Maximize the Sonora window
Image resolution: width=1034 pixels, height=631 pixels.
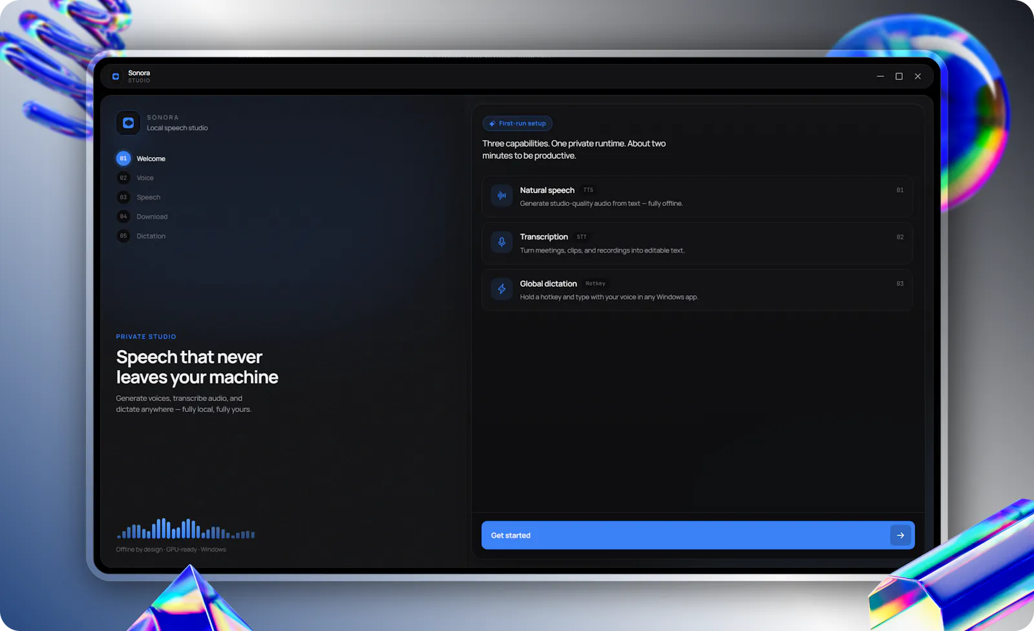pyautogui.click(x=899, y=76)
